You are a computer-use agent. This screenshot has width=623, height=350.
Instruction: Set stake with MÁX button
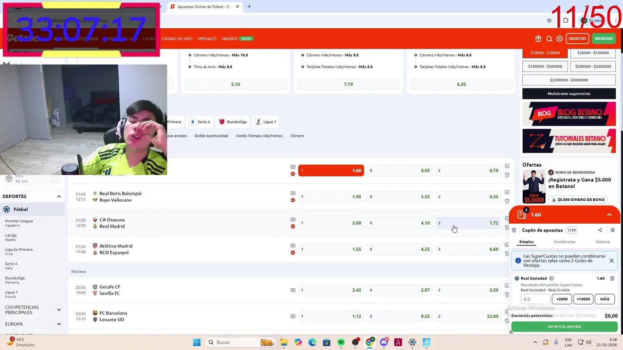coord(605,299)
